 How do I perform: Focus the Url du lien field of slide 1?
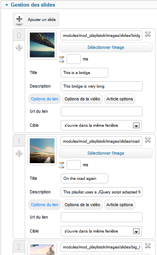102,217
